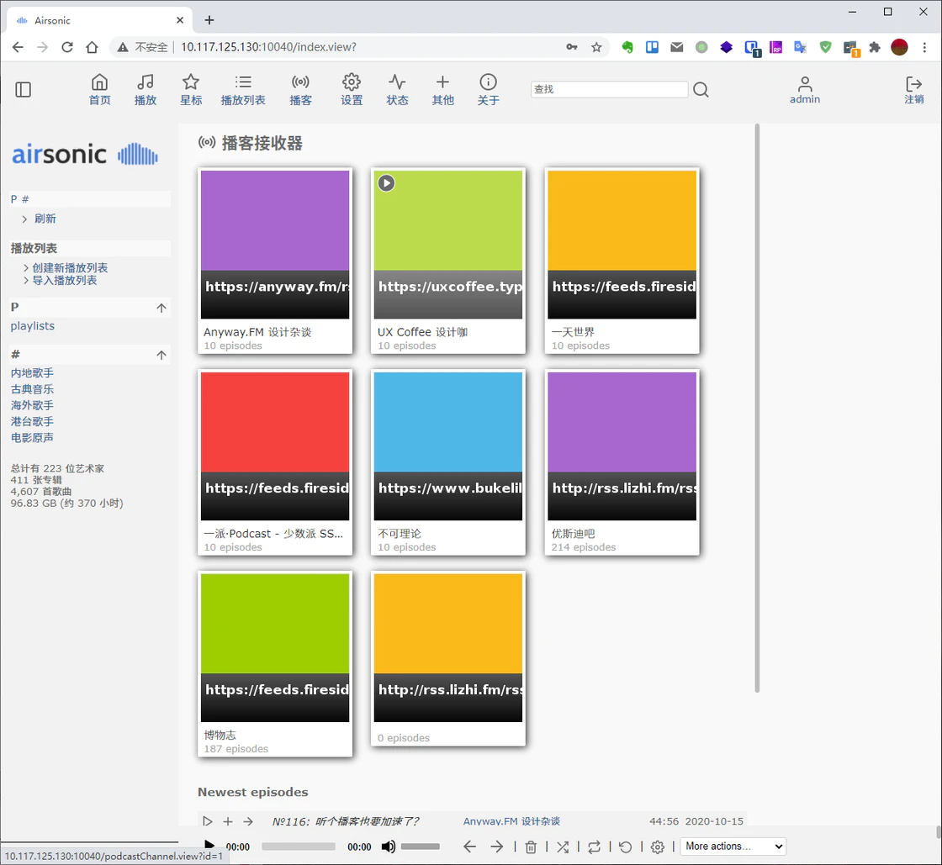Collapse the # section arrow in sidebar
This screenshot has width=942, height=865.
pos(161,356)
